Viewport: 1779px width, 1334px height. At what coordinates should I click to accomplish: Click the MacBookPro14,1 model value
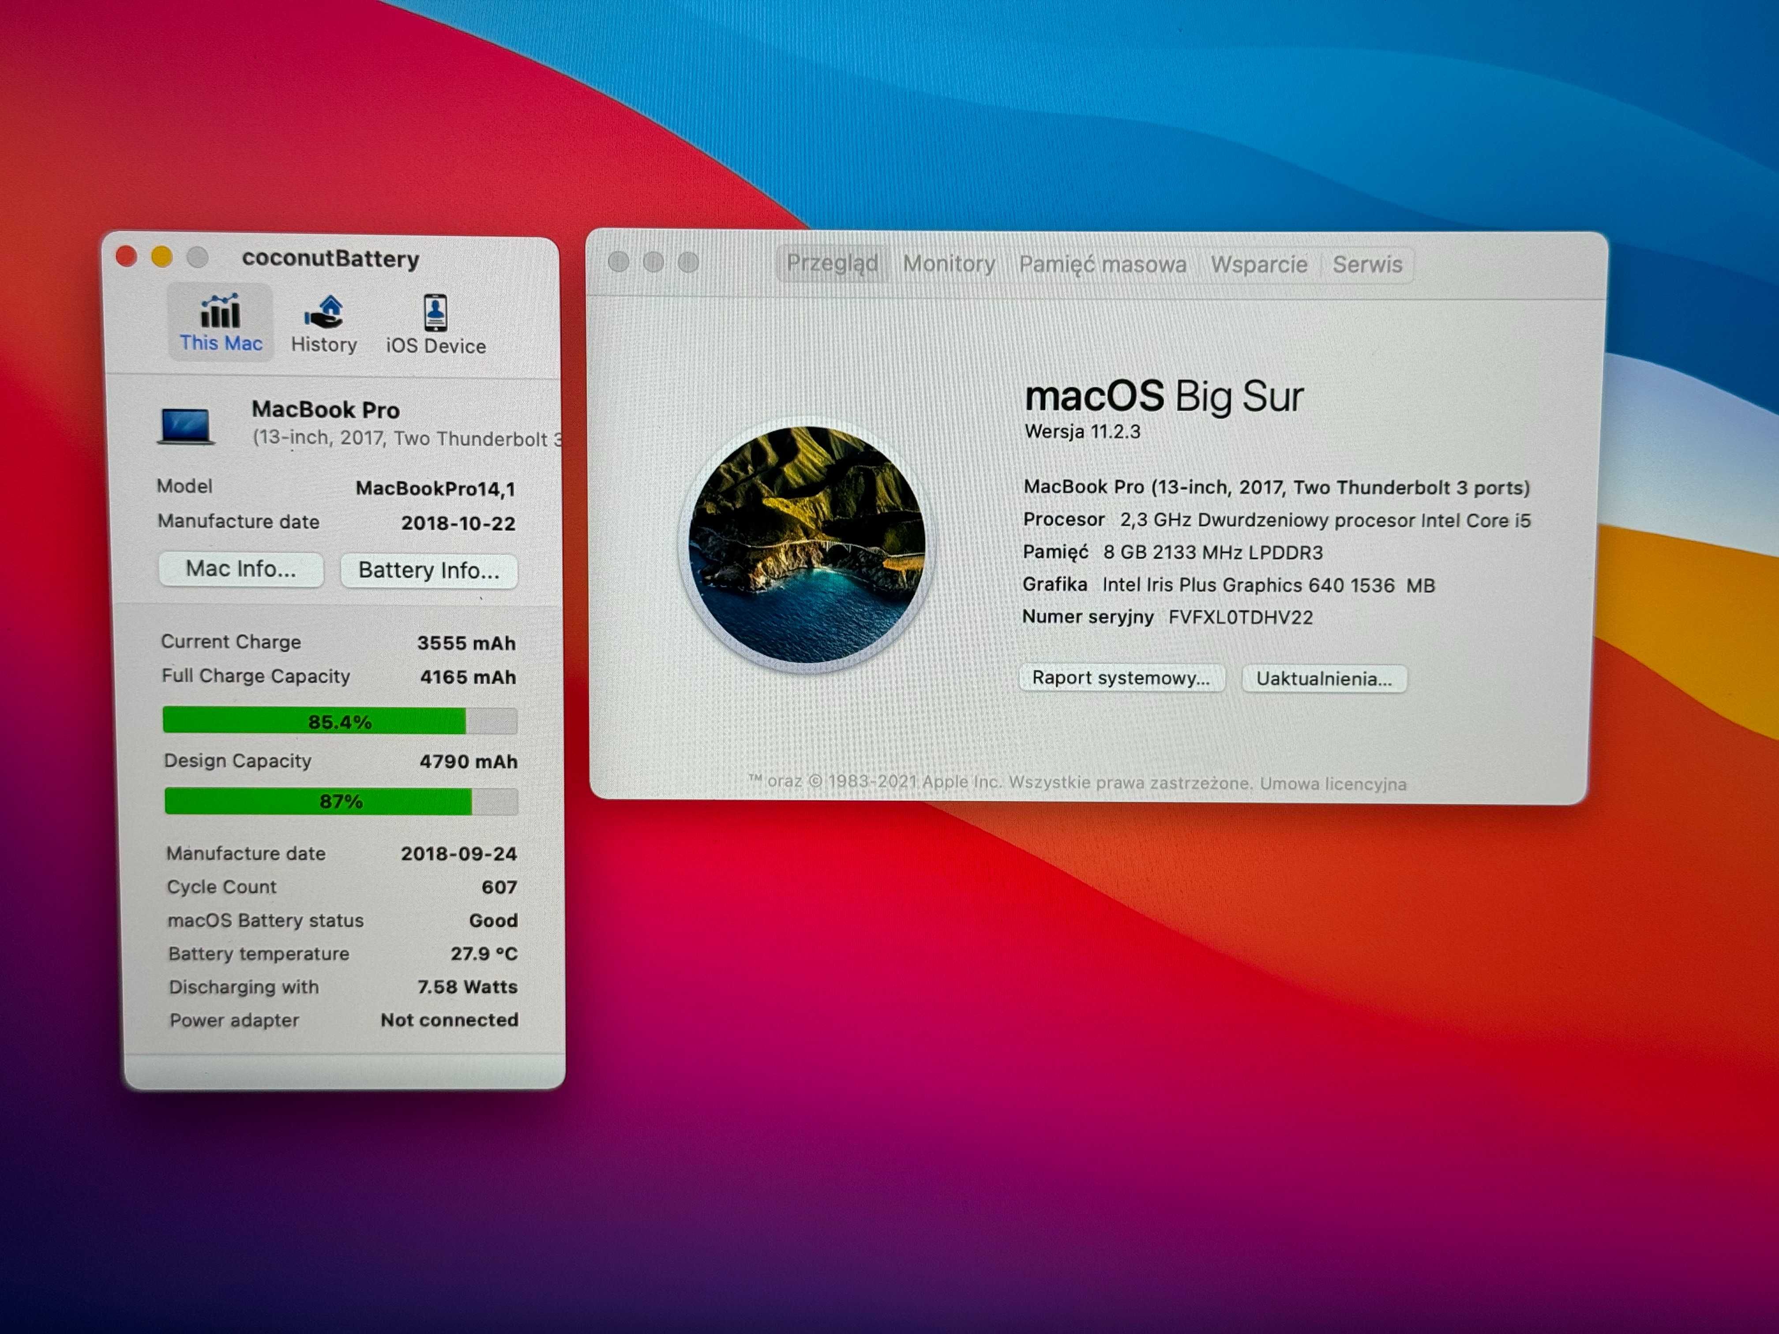435,488
